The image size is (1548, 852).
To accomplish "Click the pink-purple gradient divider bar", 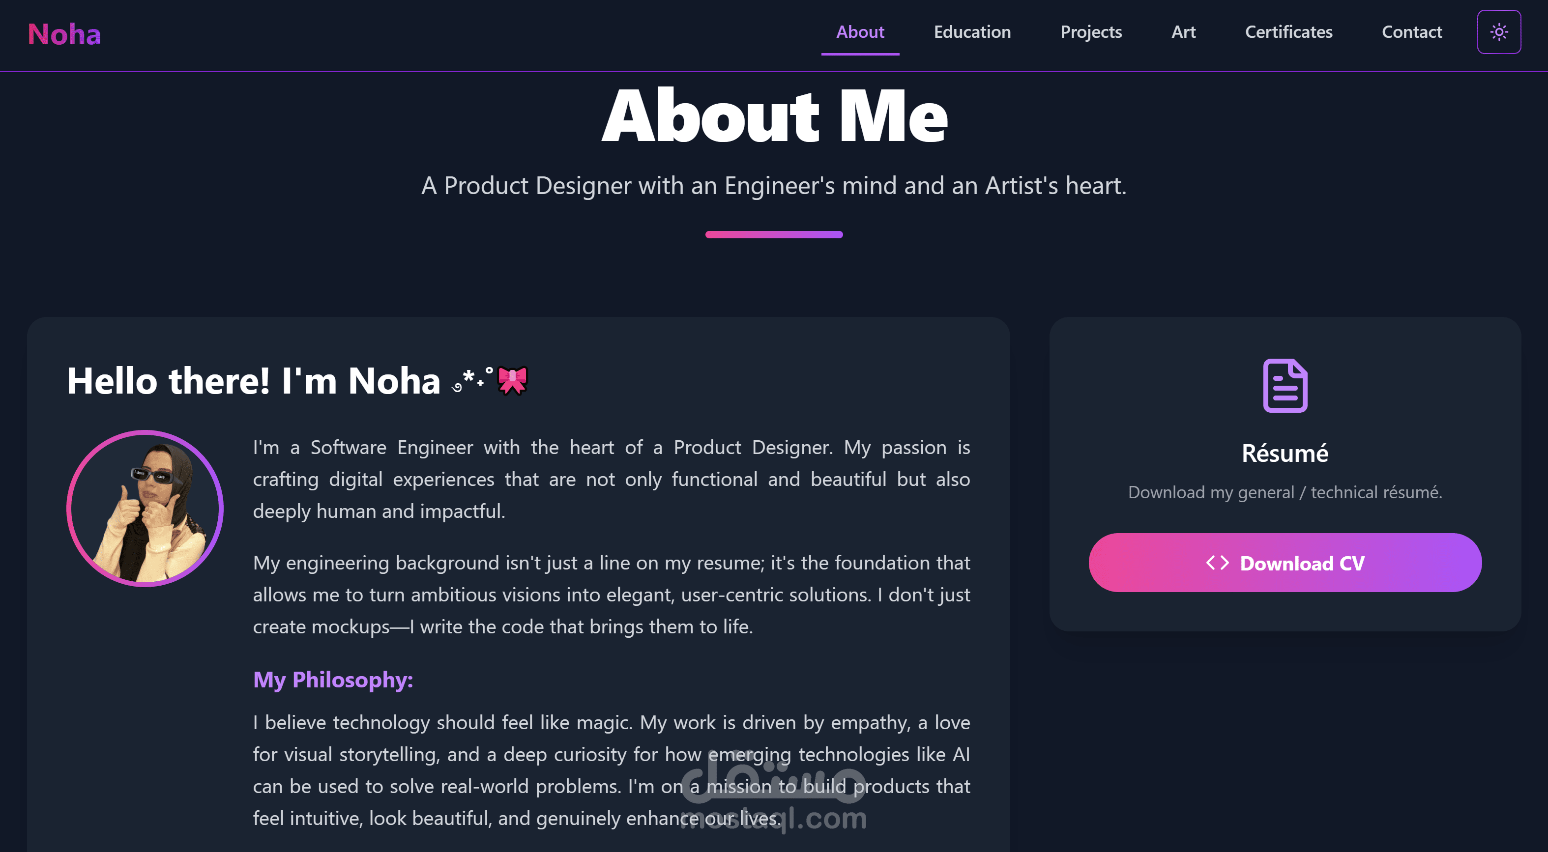I will [773, 234].
